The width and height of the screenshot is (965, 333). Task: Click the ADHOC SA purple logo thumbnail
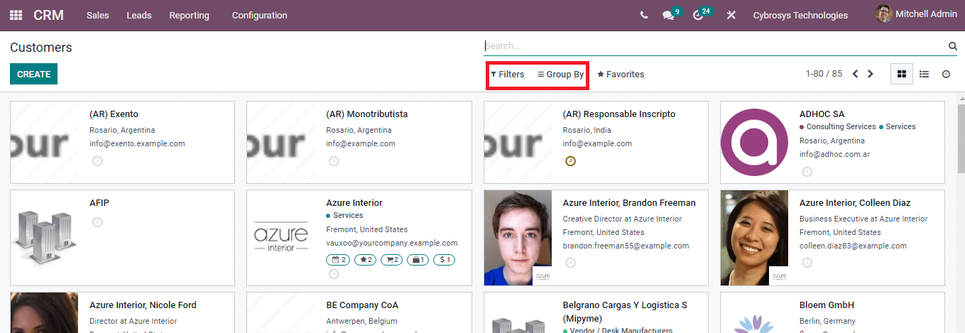[x=754, y=142]
